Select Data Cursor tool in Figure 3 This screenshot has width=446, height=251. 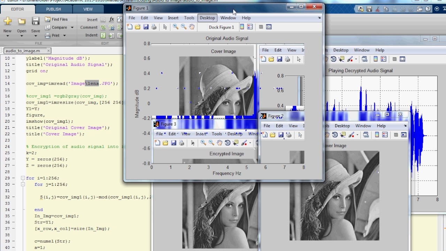(x=236, y=143)
